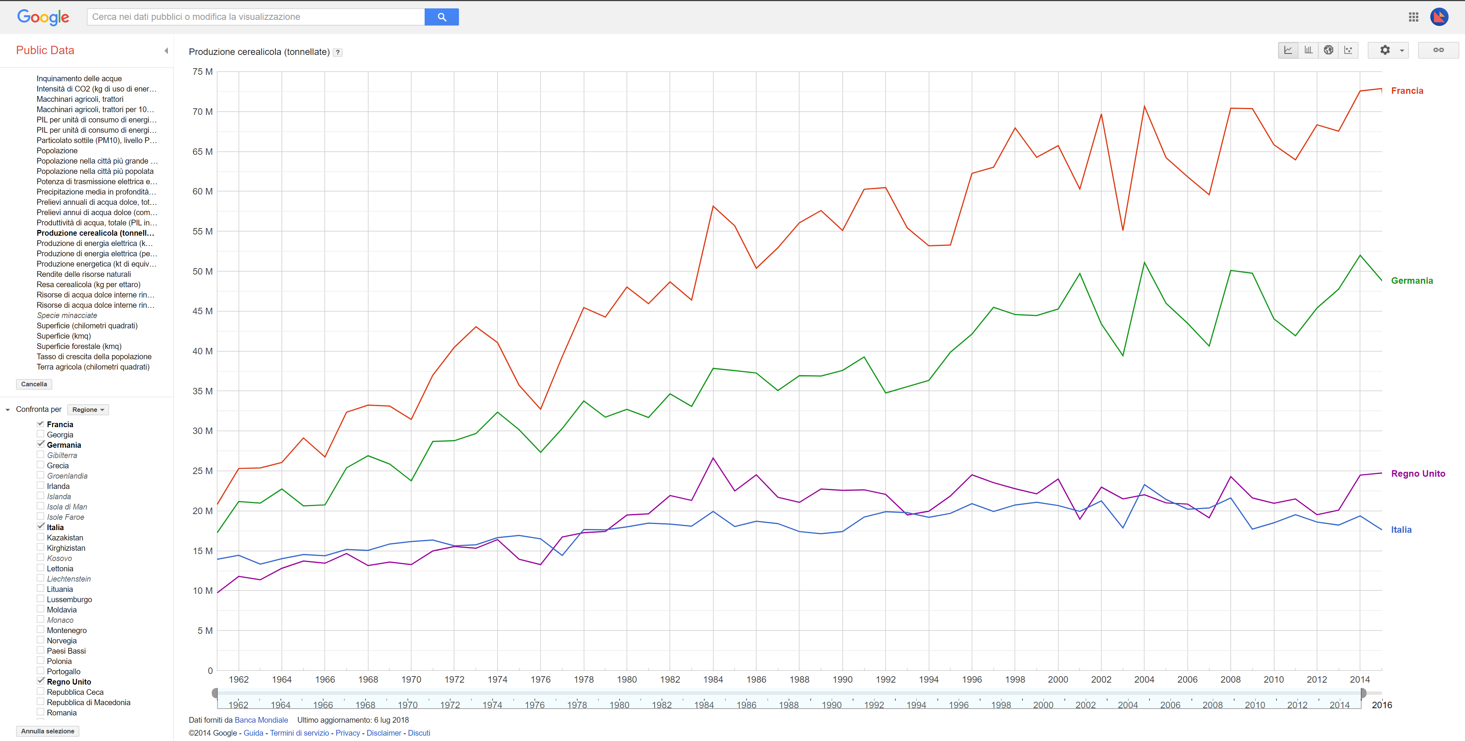
Task: Switch to the map chart view
Action: point(1328,50)
